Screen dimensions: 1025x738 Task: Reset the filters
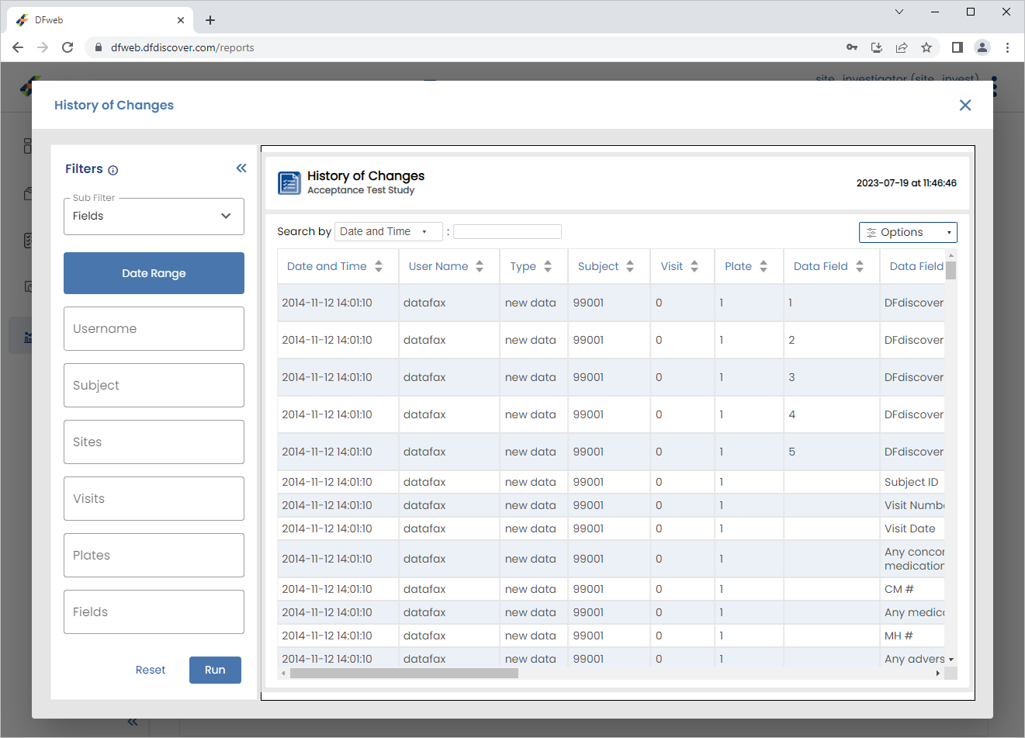pyautogui.click(x=151, y=670)
